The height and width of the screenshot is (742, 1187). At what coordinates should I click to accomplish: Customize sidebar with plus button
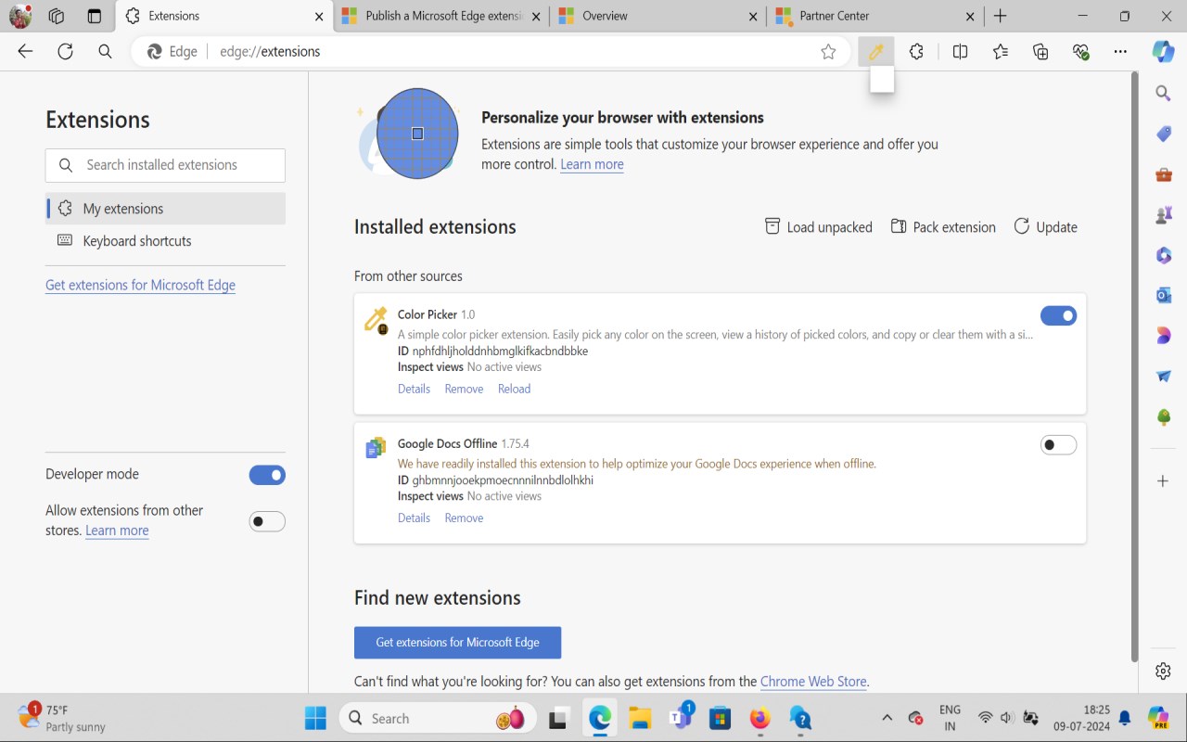coord(1163,480)
